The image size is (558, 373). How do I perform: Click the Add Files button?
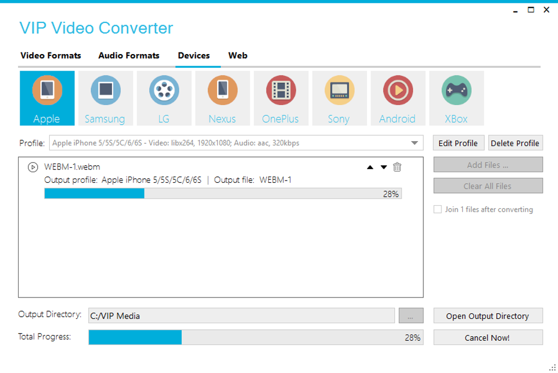click(x=488, y=165)
